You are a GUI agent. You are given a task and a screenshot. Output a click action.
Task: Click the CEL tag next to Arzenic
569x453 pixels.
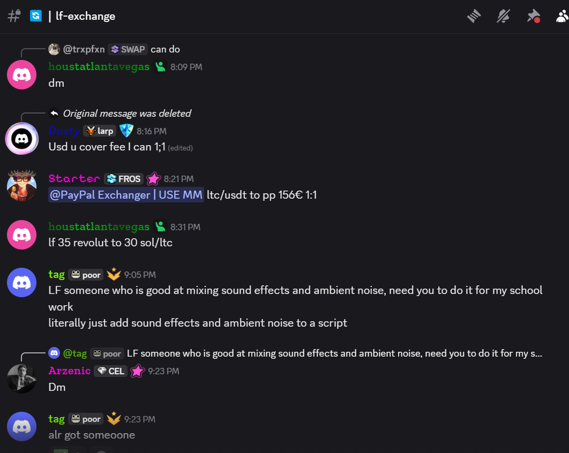(110, 371)
